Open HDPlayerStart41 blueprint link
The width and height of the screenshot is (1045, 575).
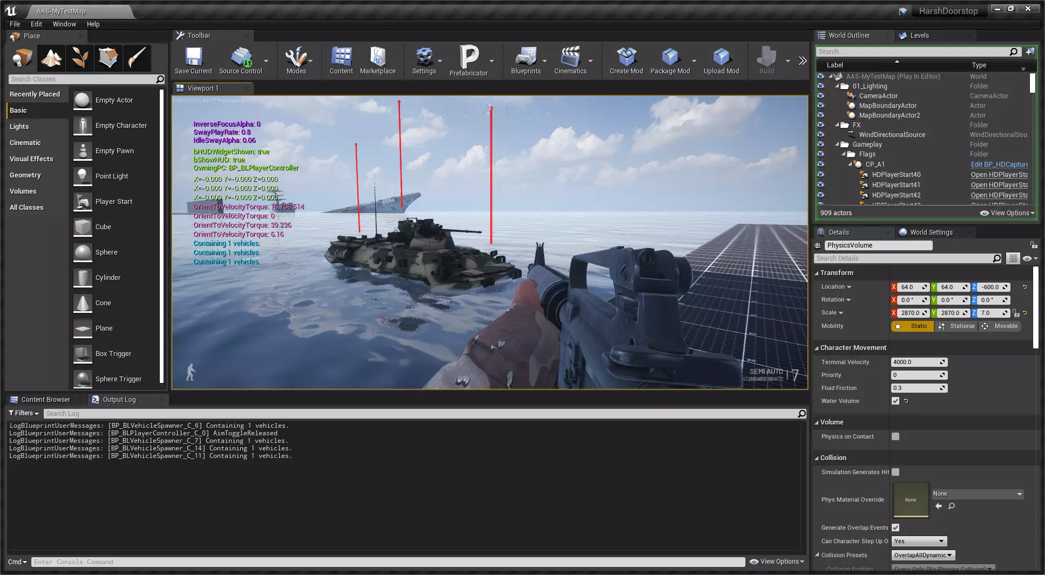[999, 185]
